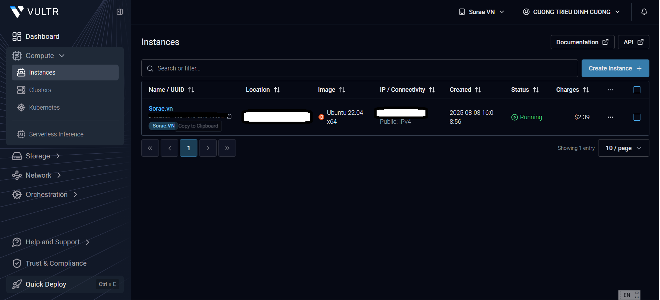This screenshot has width=660, height=300.
Task: Copy the Sorae.vn UUID to clipboard
Action: point(229,116)
